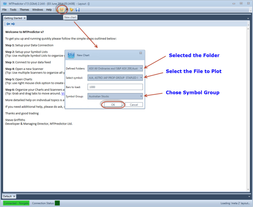Image resolution: width=253 pixels, height=207 pixels.
Task: Click the blue floppy save layout icon
Action: (x=77, y=10)
